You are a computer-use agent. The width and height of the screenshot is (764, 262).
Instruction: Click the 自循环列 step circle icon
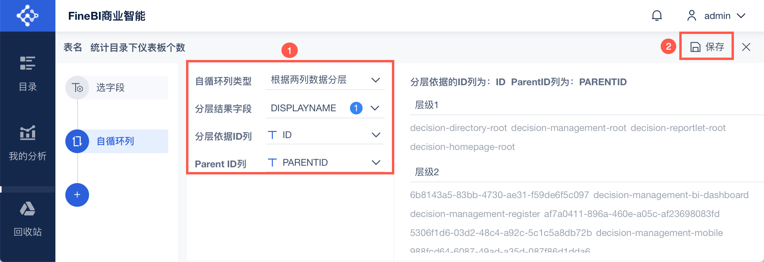pyautogui.click(x=77, y=141)
